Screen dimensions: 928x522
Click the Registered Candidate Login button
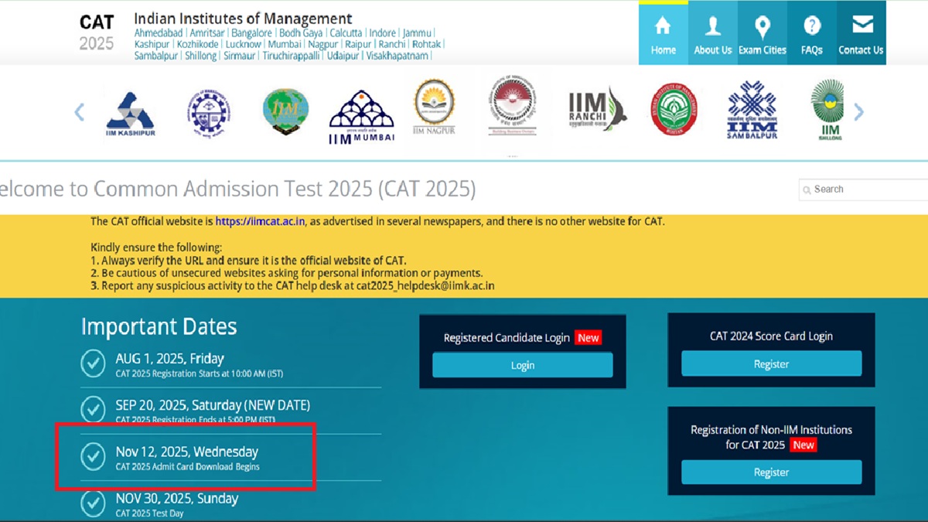click(x=522, y=363)
